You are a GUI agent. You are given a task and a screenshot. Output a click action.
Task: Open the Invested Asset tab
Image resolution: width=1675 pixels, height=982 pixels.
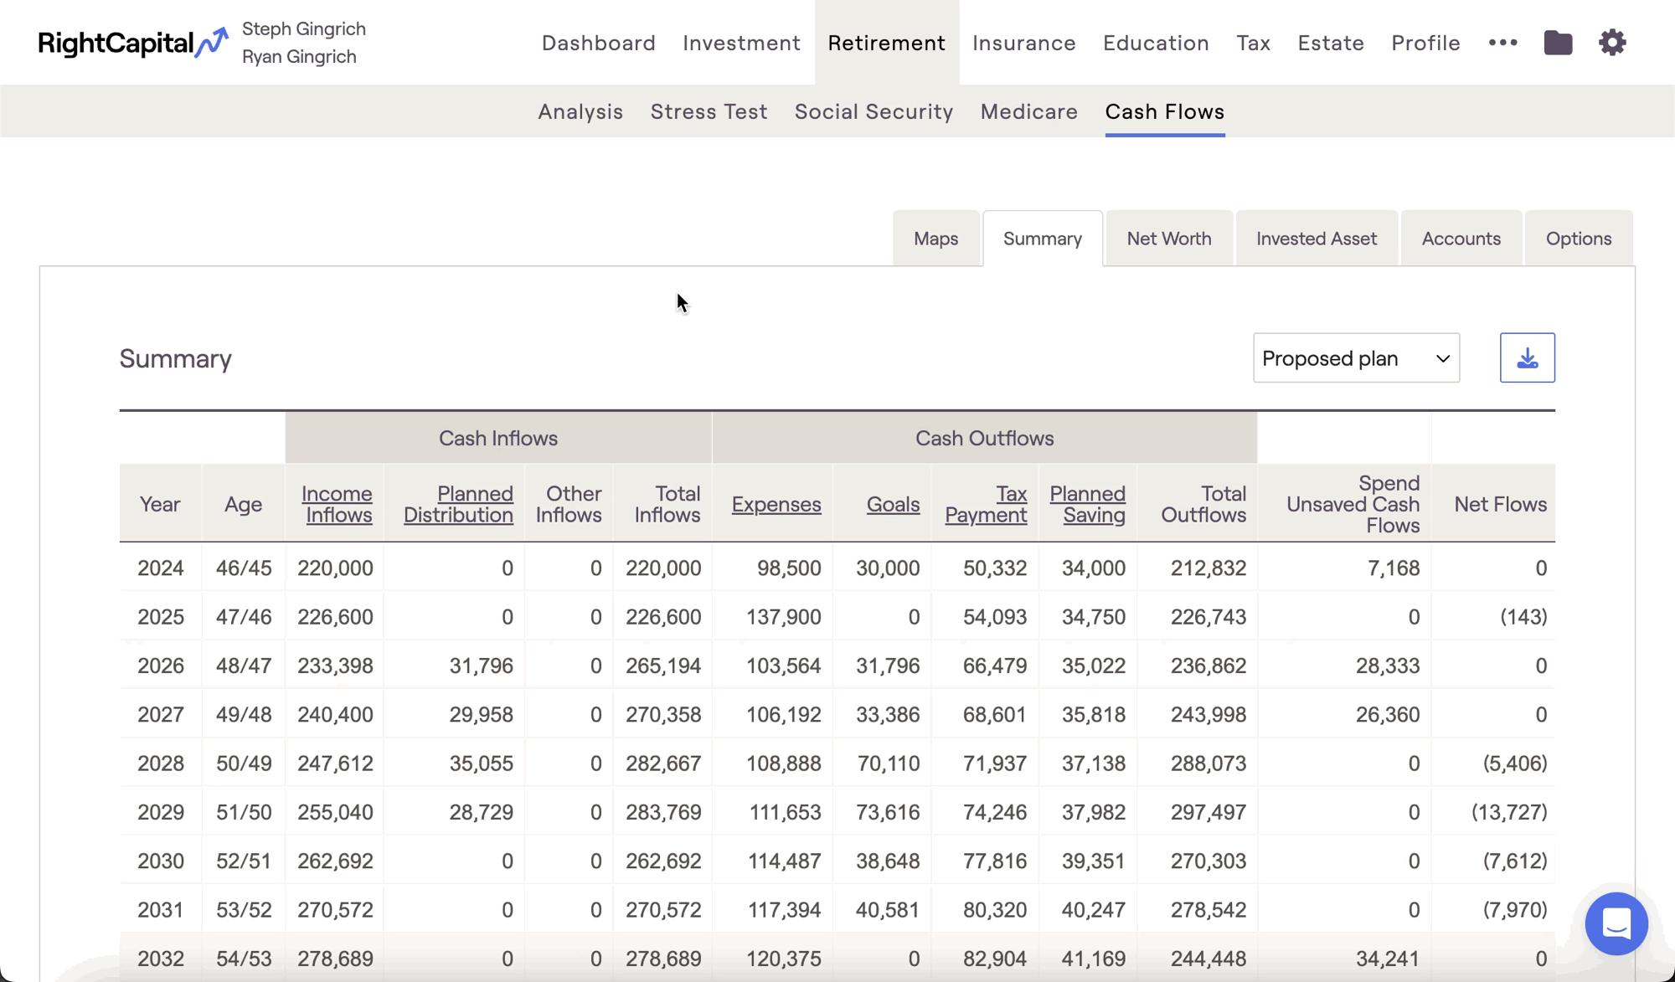[1316, 239]
